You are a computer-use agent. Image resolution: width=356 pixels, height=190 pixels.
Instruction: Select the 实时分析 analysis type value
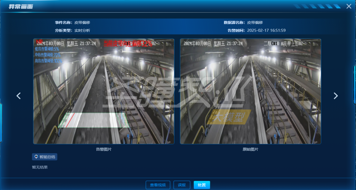click(x=82, y=30)
